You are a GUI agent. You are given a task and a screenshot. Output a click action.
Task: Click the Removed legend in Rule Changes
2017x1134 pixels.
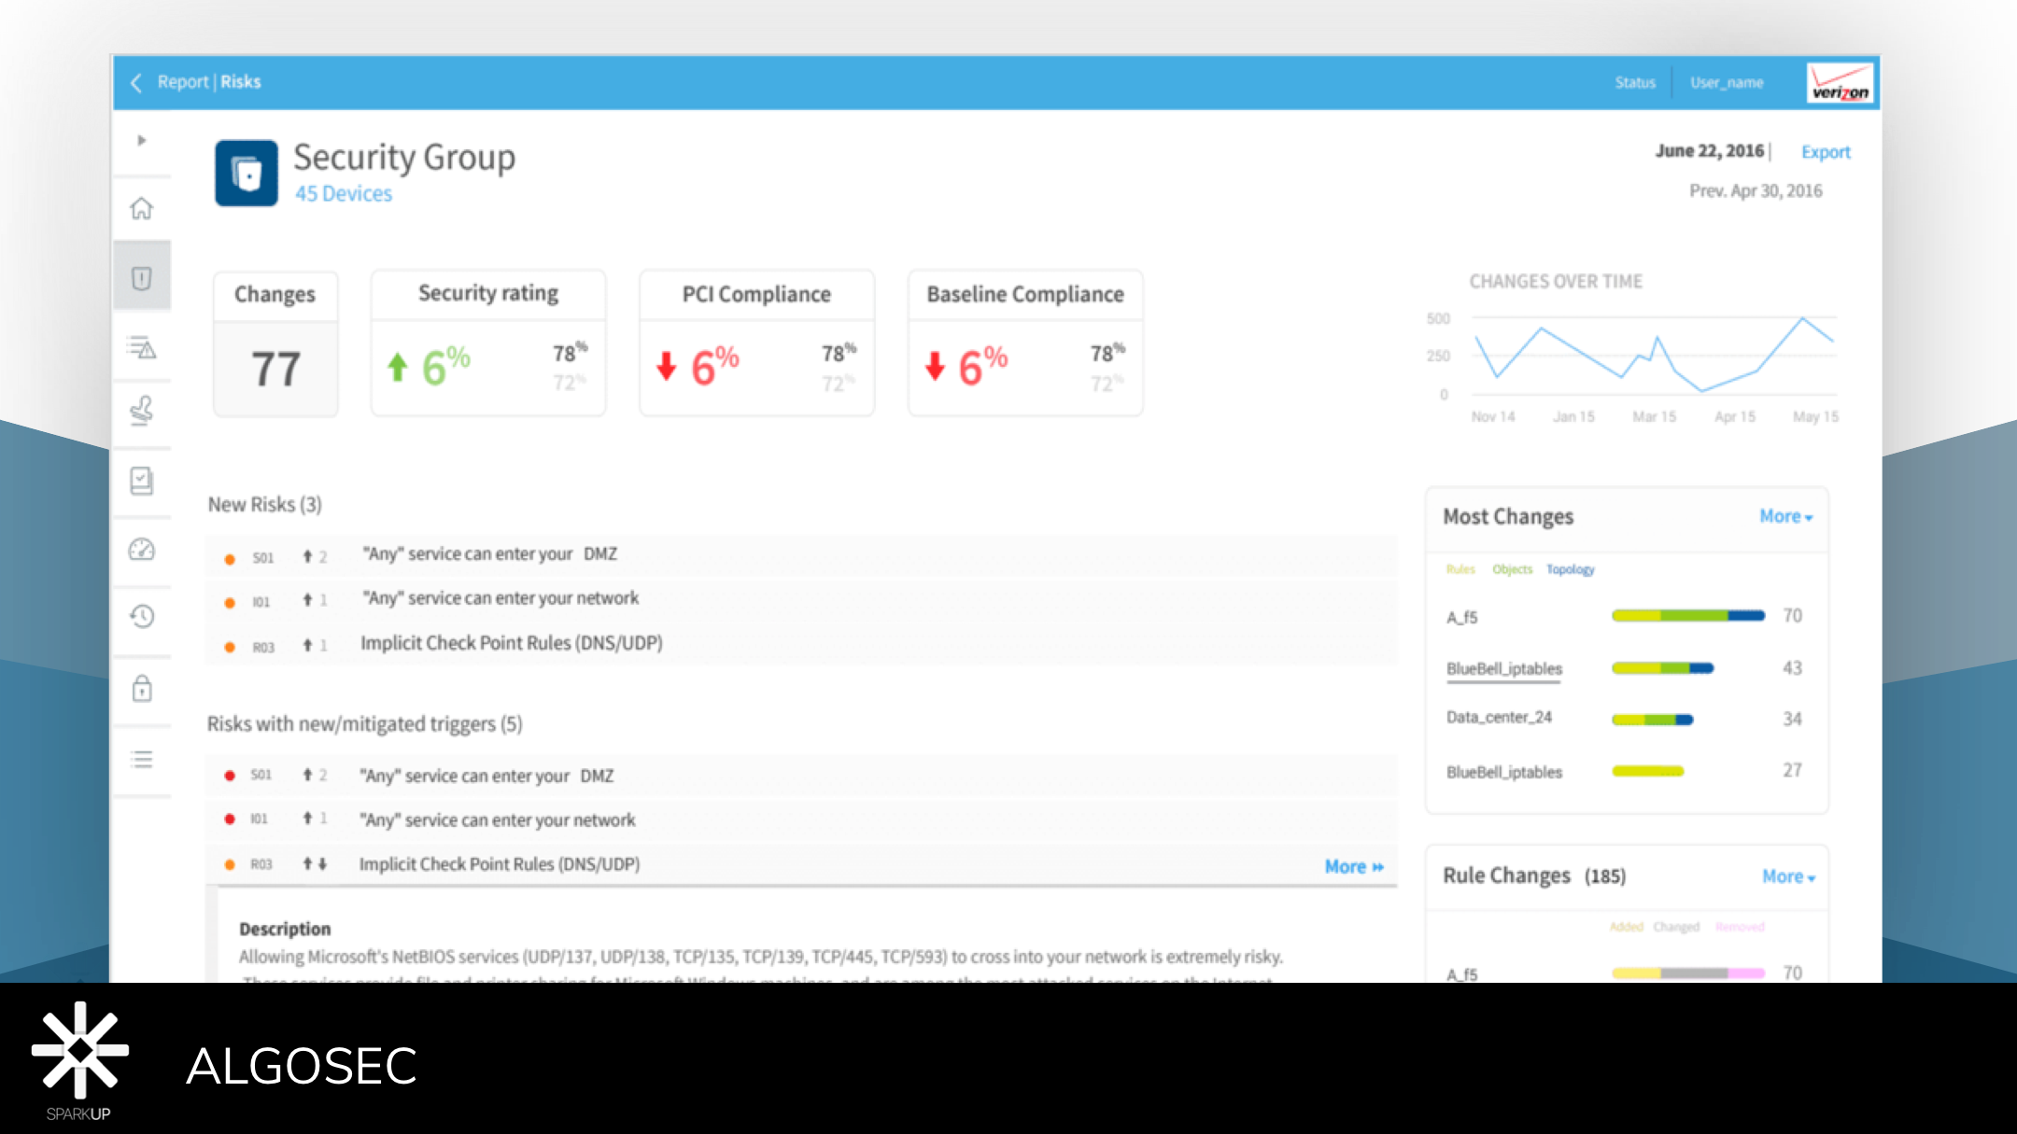1740,927
